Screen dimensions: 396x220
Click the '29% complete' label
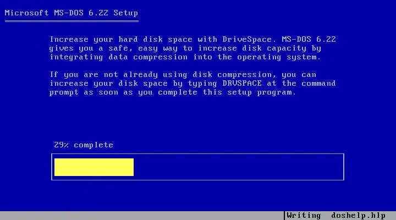pyautogui.click(x=84, y=145)
